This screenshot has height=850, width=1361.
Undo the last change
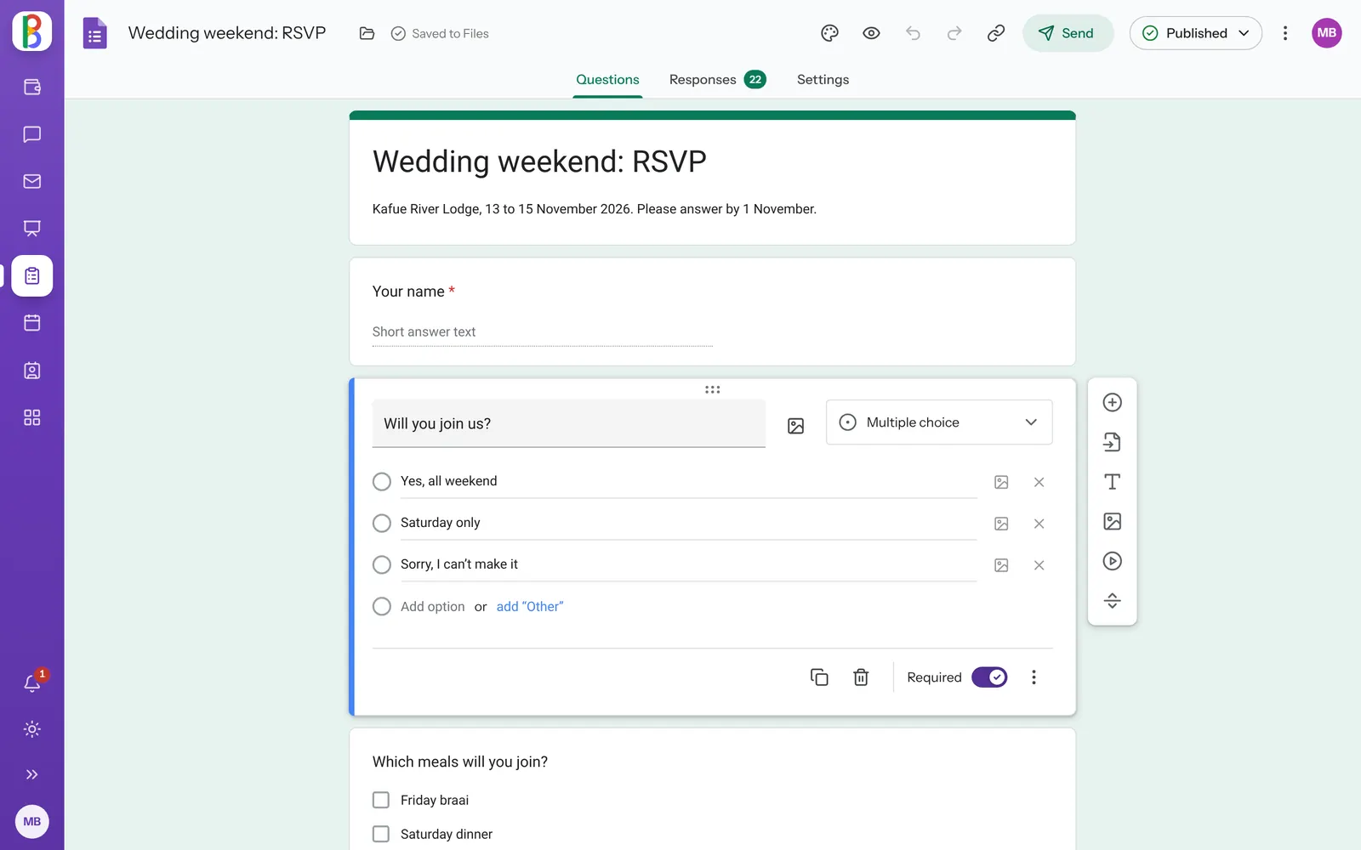[913, 33]
